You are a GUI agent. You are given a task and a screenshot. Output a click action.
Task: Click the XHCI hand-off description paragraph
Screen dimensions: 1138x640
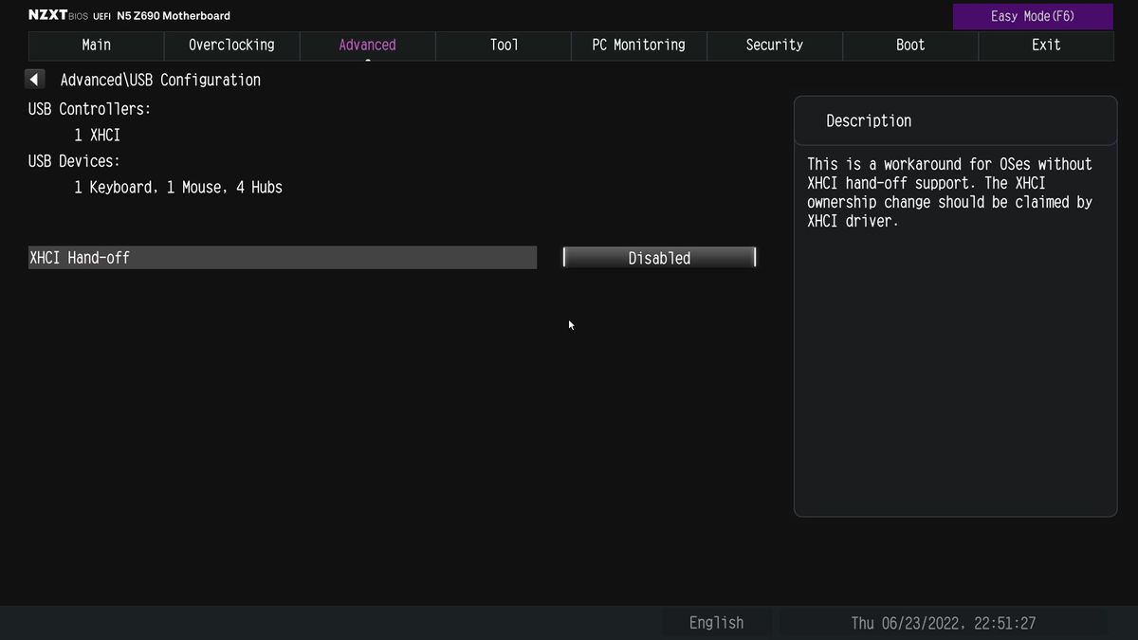click(949, 192)
